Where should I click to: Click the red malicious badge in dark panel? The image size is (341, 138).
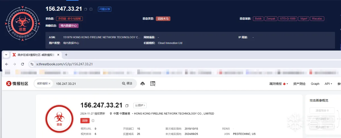click(x=22, y=24)
